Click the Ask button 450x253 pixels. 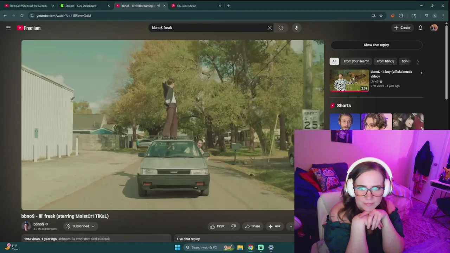274,226
